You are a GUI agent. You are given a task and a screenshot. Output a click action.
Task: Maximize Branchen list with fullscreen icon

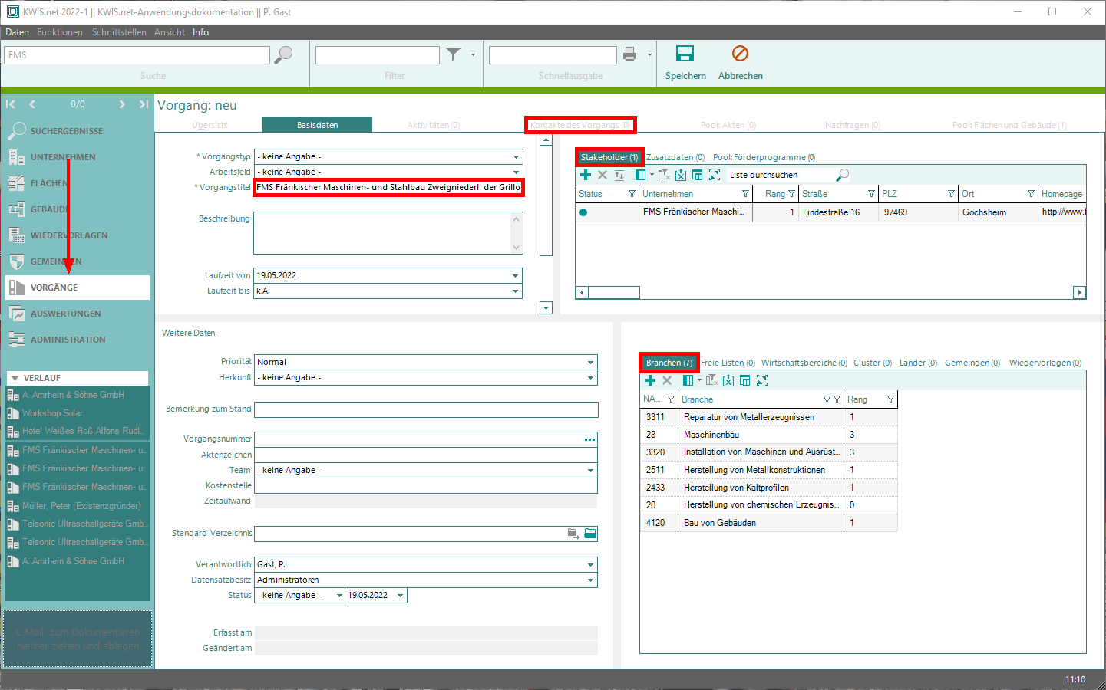tap(762, 380)
